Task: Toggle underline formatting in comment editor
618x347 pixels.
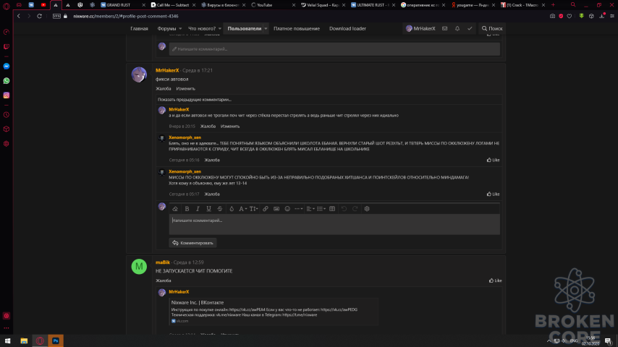Action: (208, 209)
